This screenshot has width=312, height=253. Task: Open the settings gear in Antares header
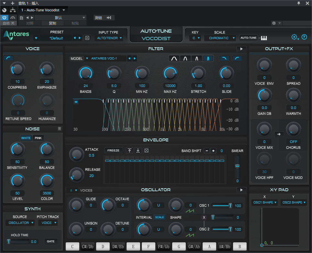(x=294, y=37)
